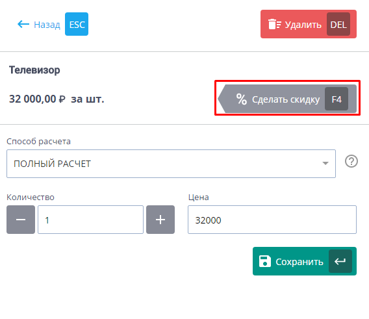The height and width of the screenshot is (319, 369).
Task: Decrease quantity with the minus button
Action: click(21, 220)
